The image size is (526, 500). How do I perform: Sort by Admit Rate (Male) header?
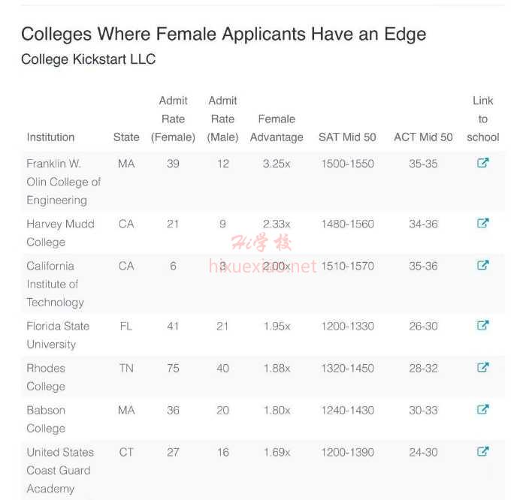pyautogui.click(x=222, y=119)
